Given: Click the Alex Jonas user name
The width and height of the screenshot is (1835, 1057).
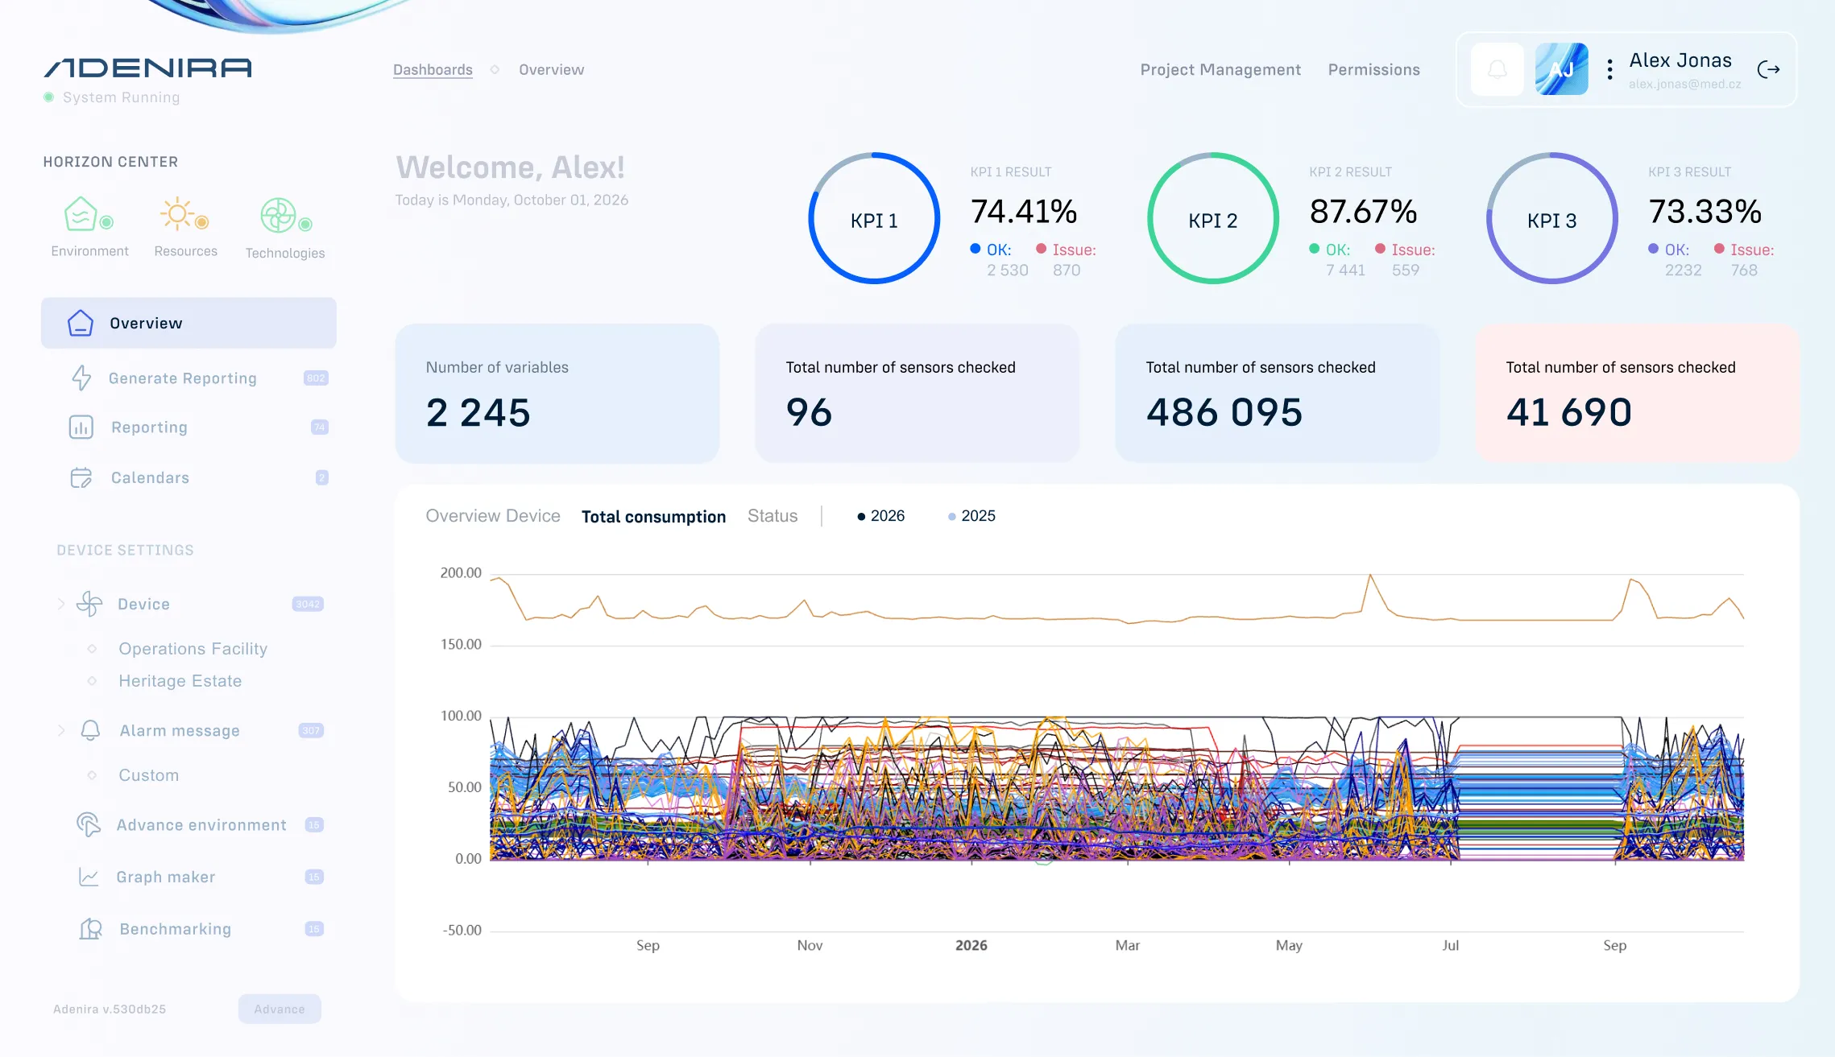Looking at the screenshot, I should point(1680,60).
